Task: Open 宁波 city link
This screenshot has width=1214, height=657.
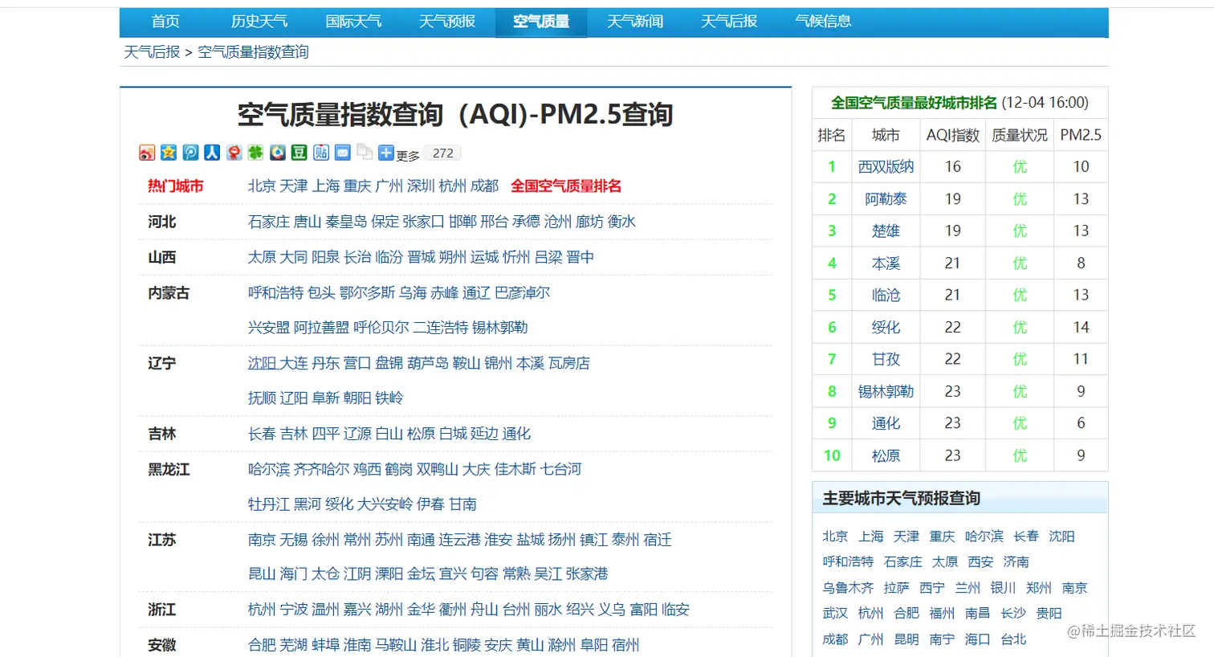Action: 294,610
